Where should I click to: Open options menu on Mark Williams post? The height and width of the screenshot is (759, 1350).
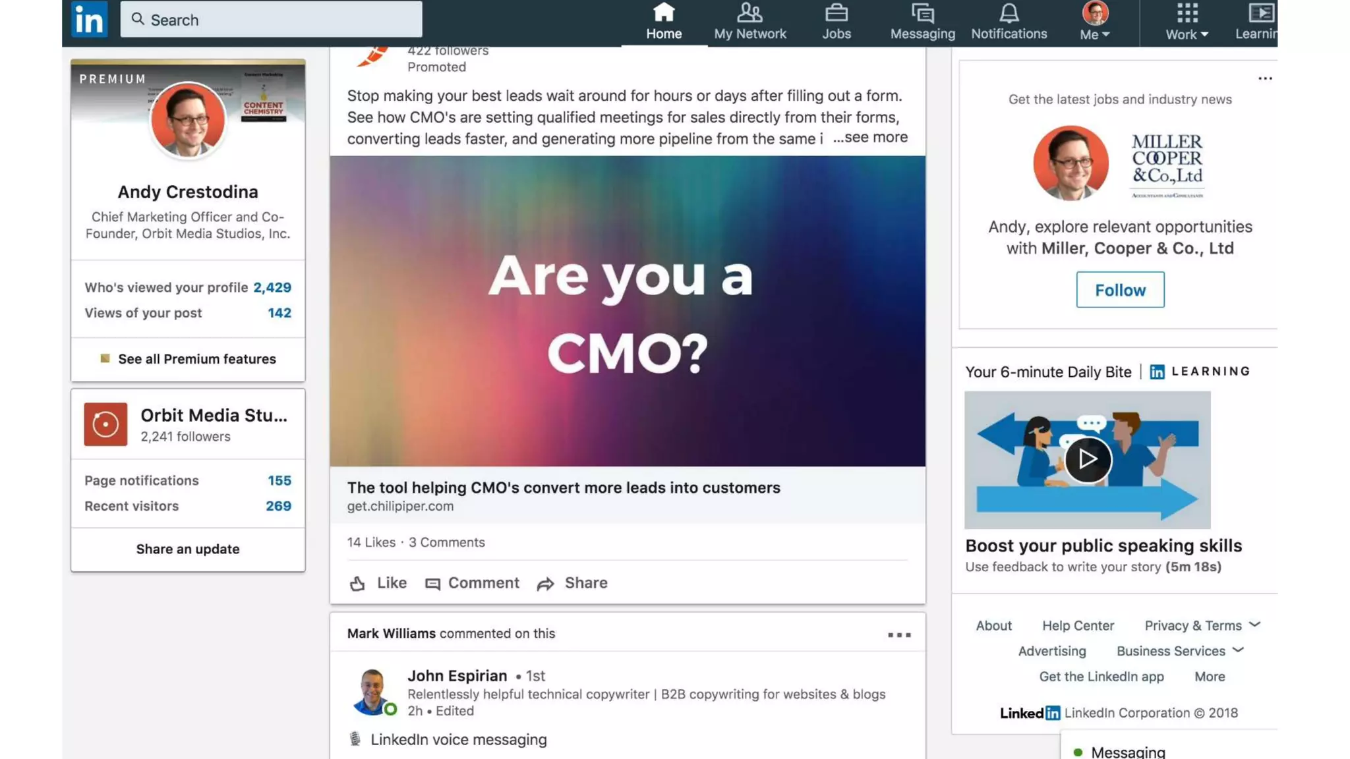(898, 635)
